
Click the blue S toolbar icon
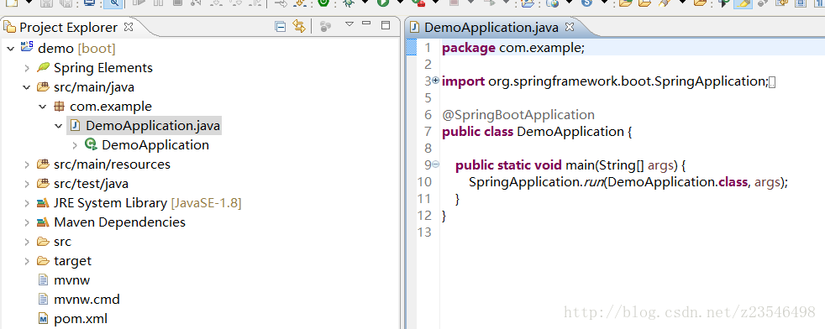(x=586, y=3)
